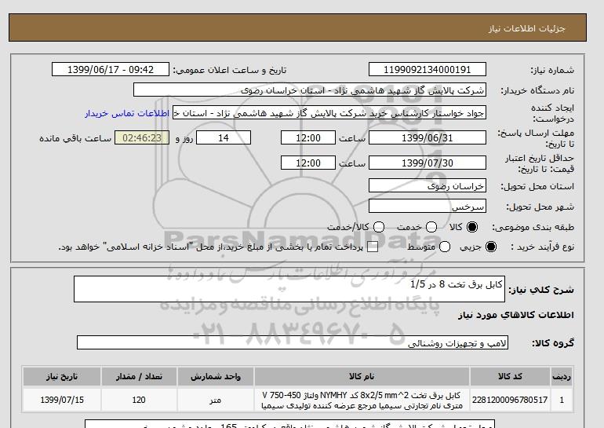Select the جزیی purchase type radio
Viewport: 604px width, 428px height.
tap(491, 247)
